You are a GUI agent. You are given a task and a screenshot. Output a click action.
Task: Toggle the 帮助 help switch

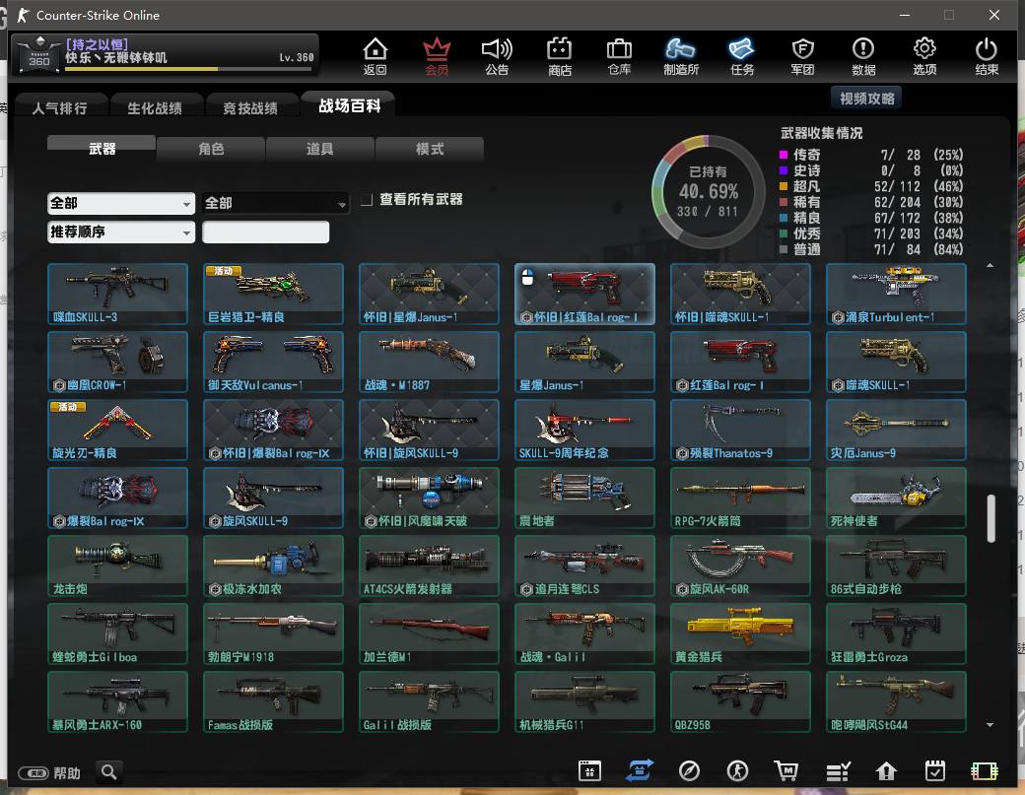(x=34, y=773)
